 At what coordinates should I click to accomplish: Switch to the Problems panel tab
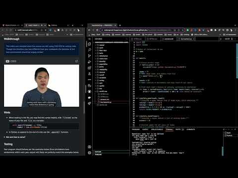[136, 130]
